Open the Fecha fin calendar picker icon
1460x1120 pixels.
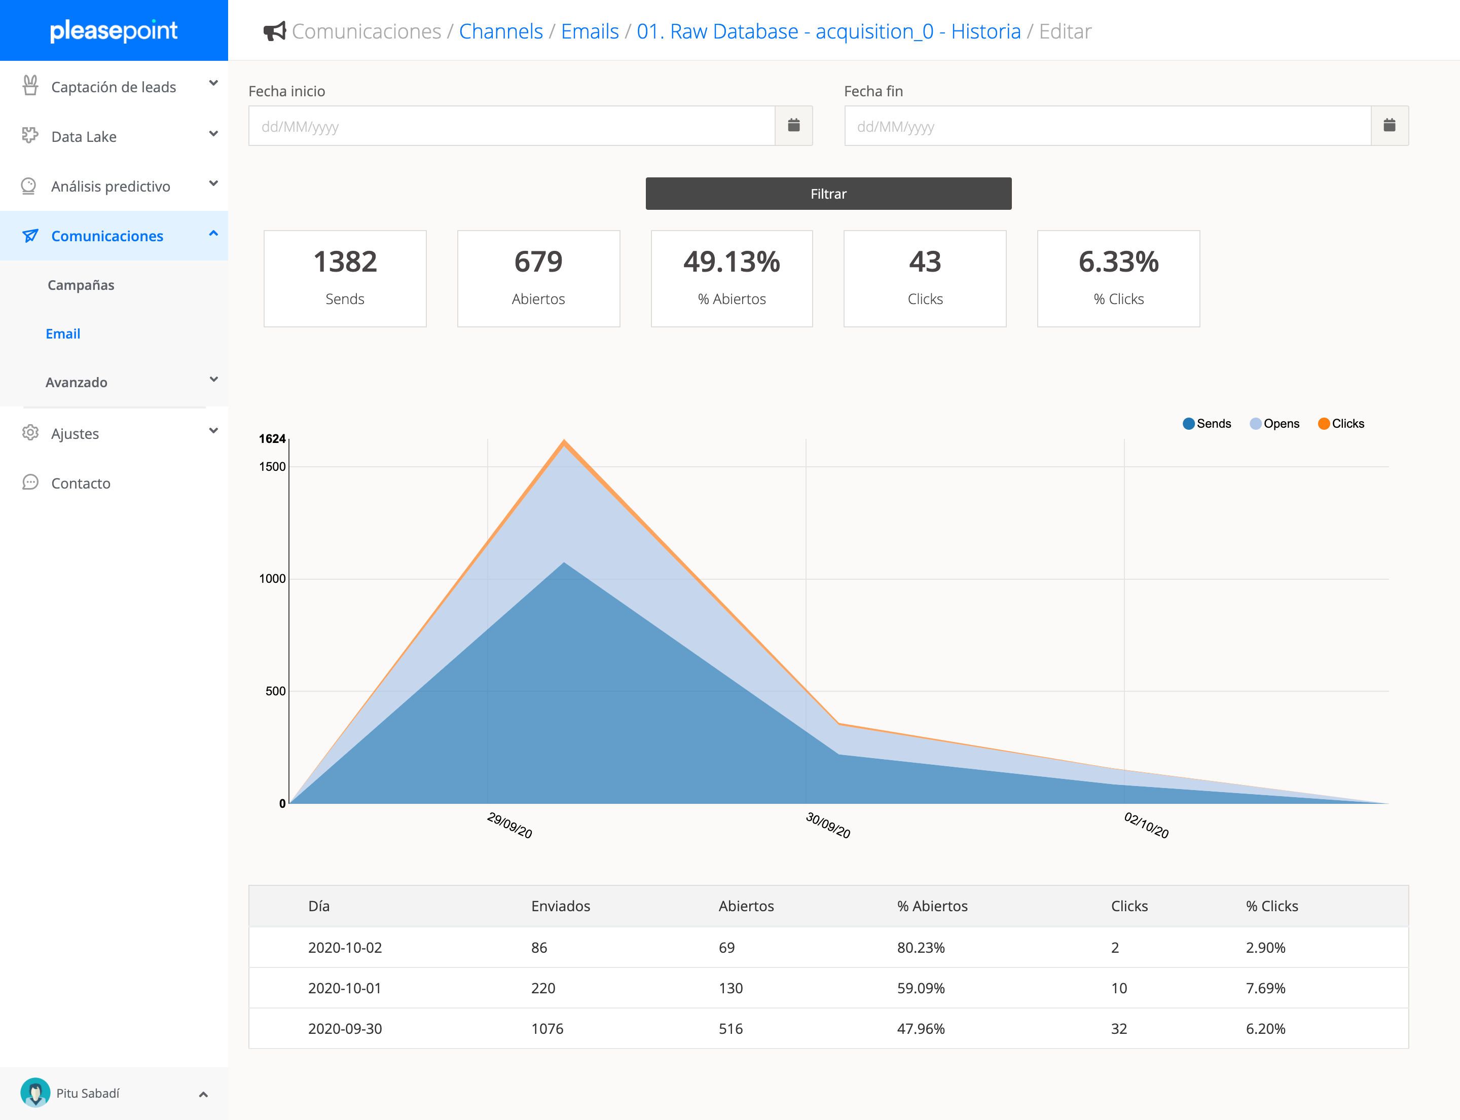click(1389, 125)
